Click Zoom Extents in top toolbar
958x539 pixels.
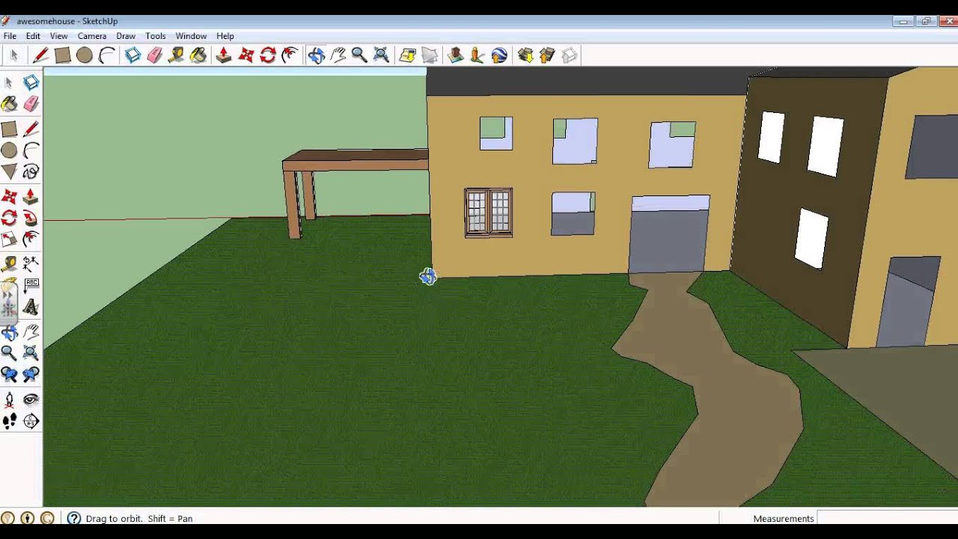coord(381,55)
